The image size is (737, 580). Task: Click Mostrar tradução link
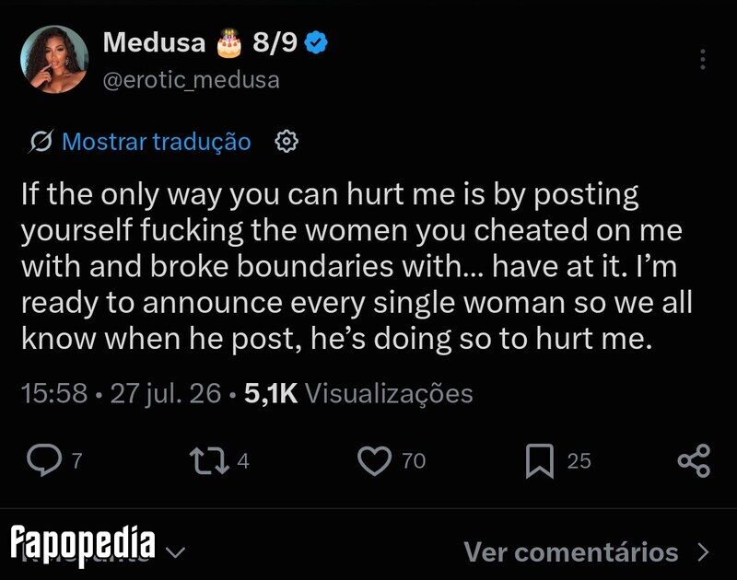157,142
